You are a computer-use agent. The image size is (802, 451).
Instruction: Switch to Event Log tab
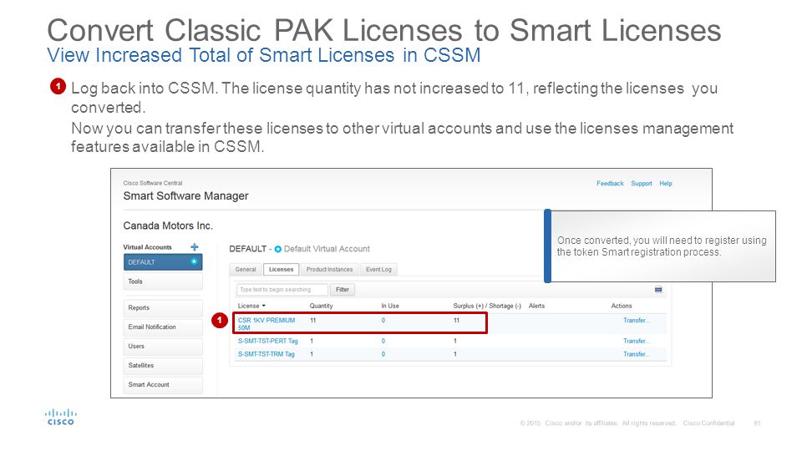click(378, 270)
